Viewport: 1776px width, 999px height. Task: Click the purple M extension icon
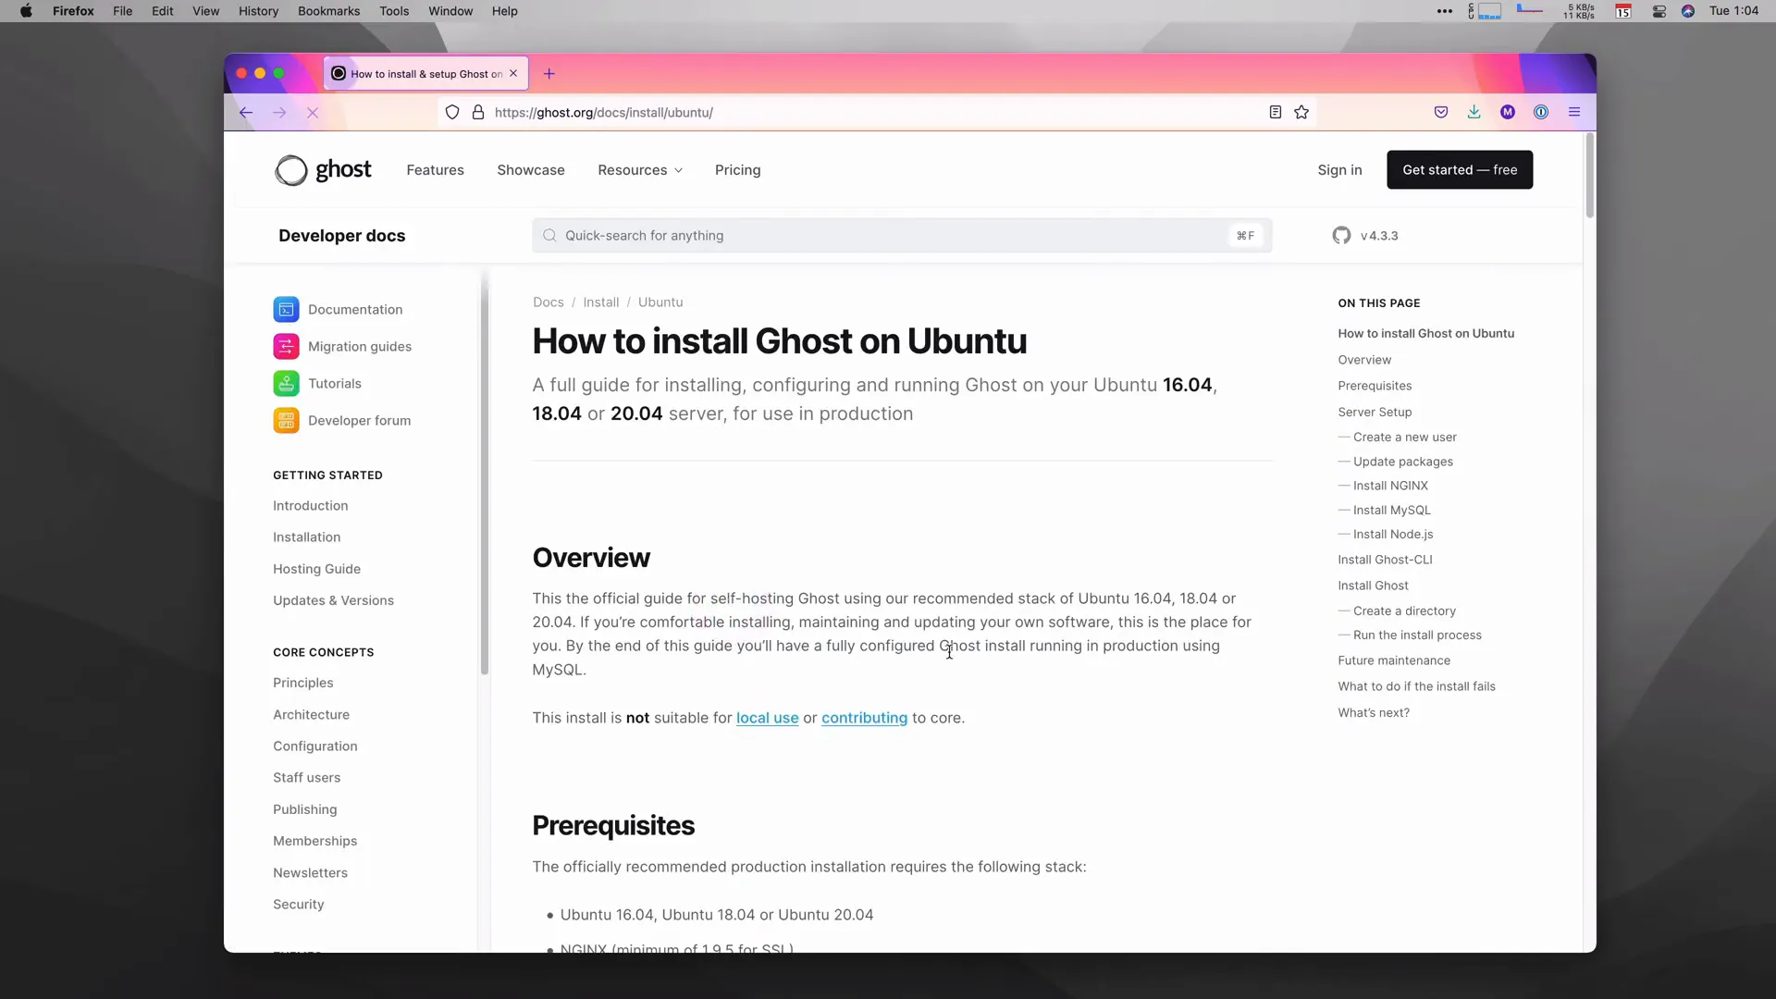click(1508, 113)
